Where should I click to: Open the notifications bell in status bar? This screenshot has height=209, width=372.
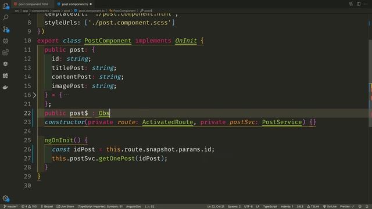point(367,207)
